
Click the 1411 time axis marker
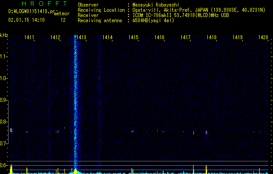[x=29, y=37]
